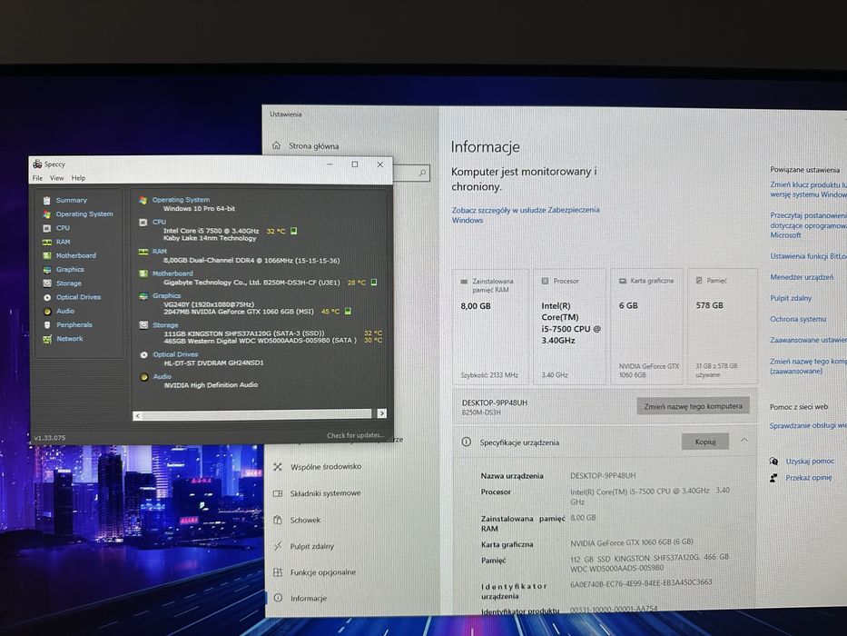Open Storage heading in Speccy summary
This screenshot has height=636, width=847.
click(165, 325)
